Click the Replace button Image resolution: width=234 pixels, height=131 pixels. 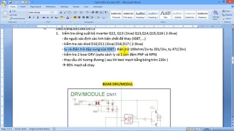click(x=227, y=15)
